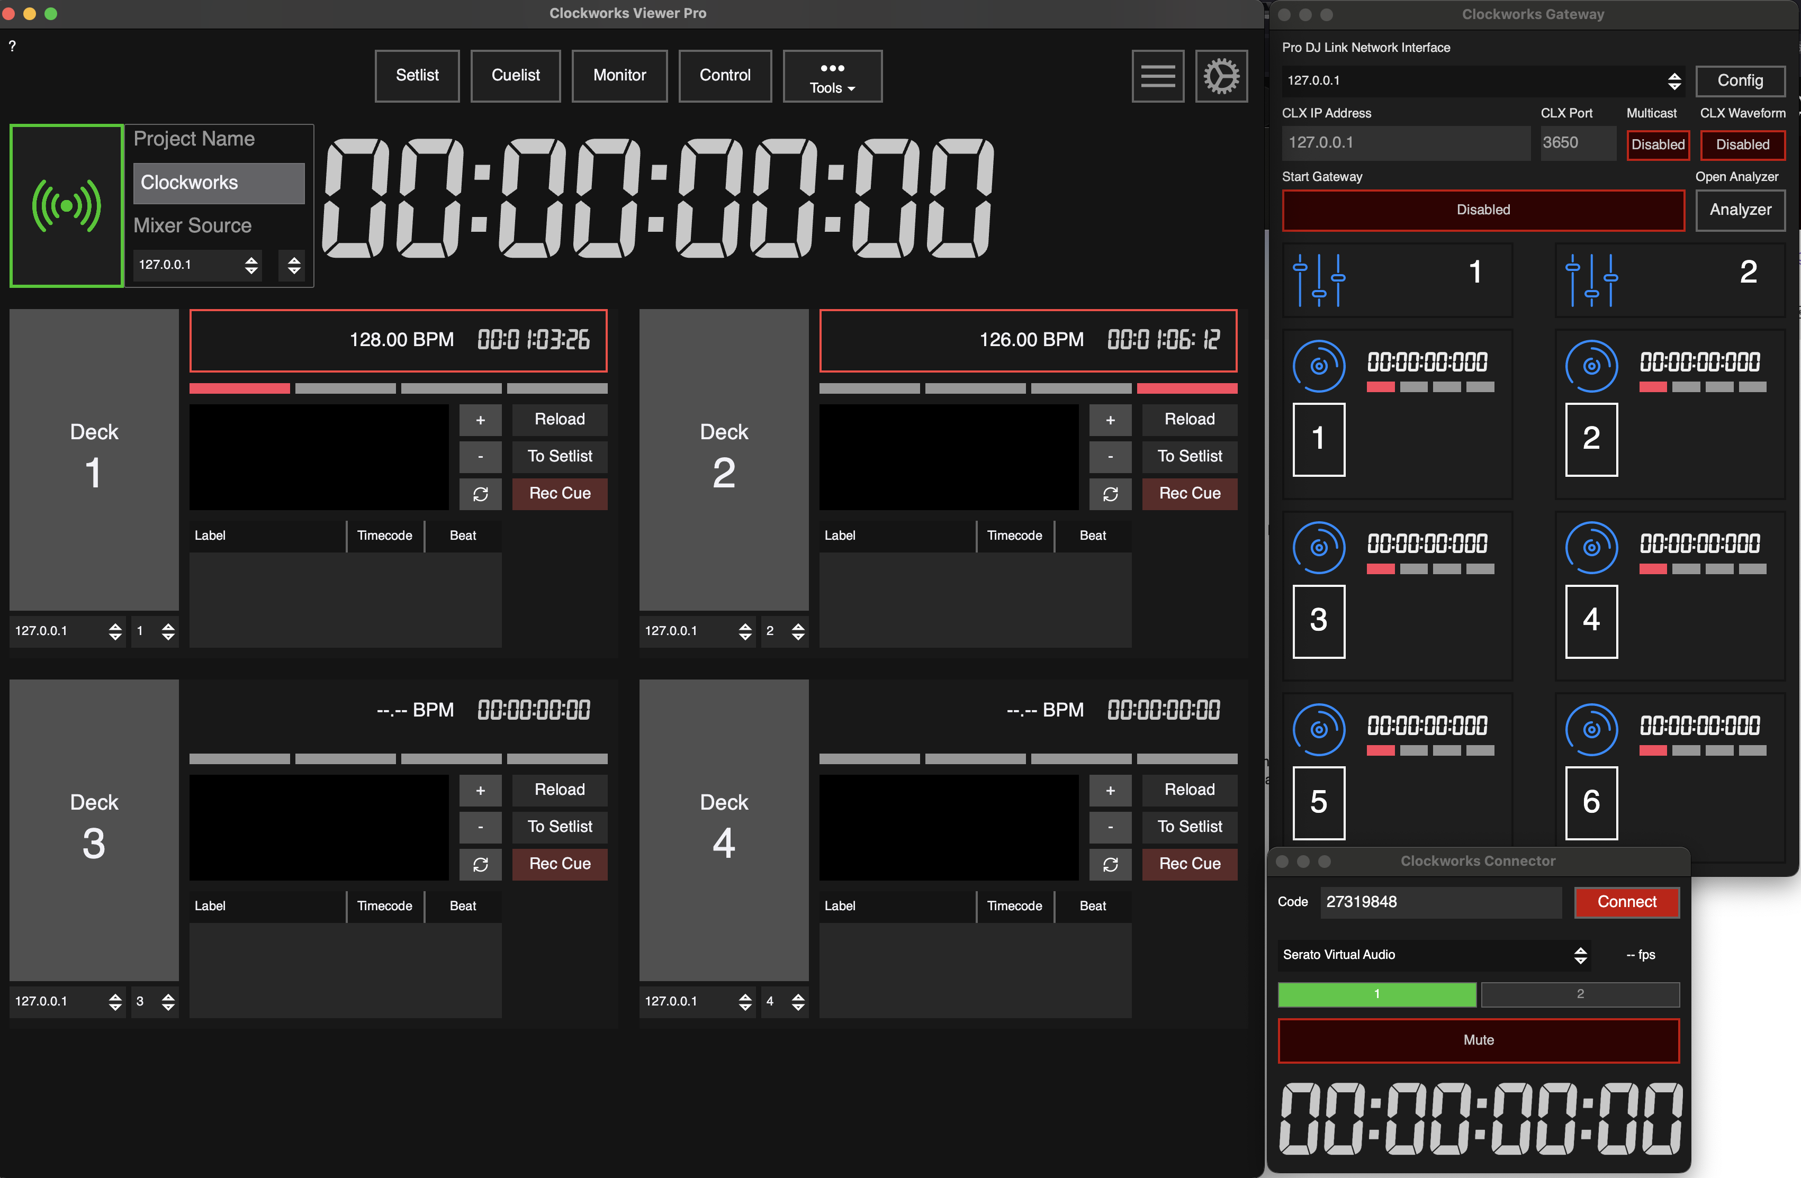Click Deck 2 refresh loop icon
Viewport: 1801px width, 1178px height.
click(1110, 494)
